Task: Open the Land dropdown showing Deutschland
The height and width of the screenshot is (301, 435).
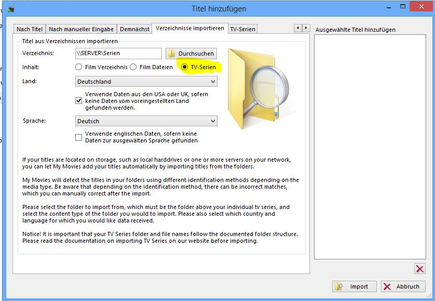Action: (146, 82)
